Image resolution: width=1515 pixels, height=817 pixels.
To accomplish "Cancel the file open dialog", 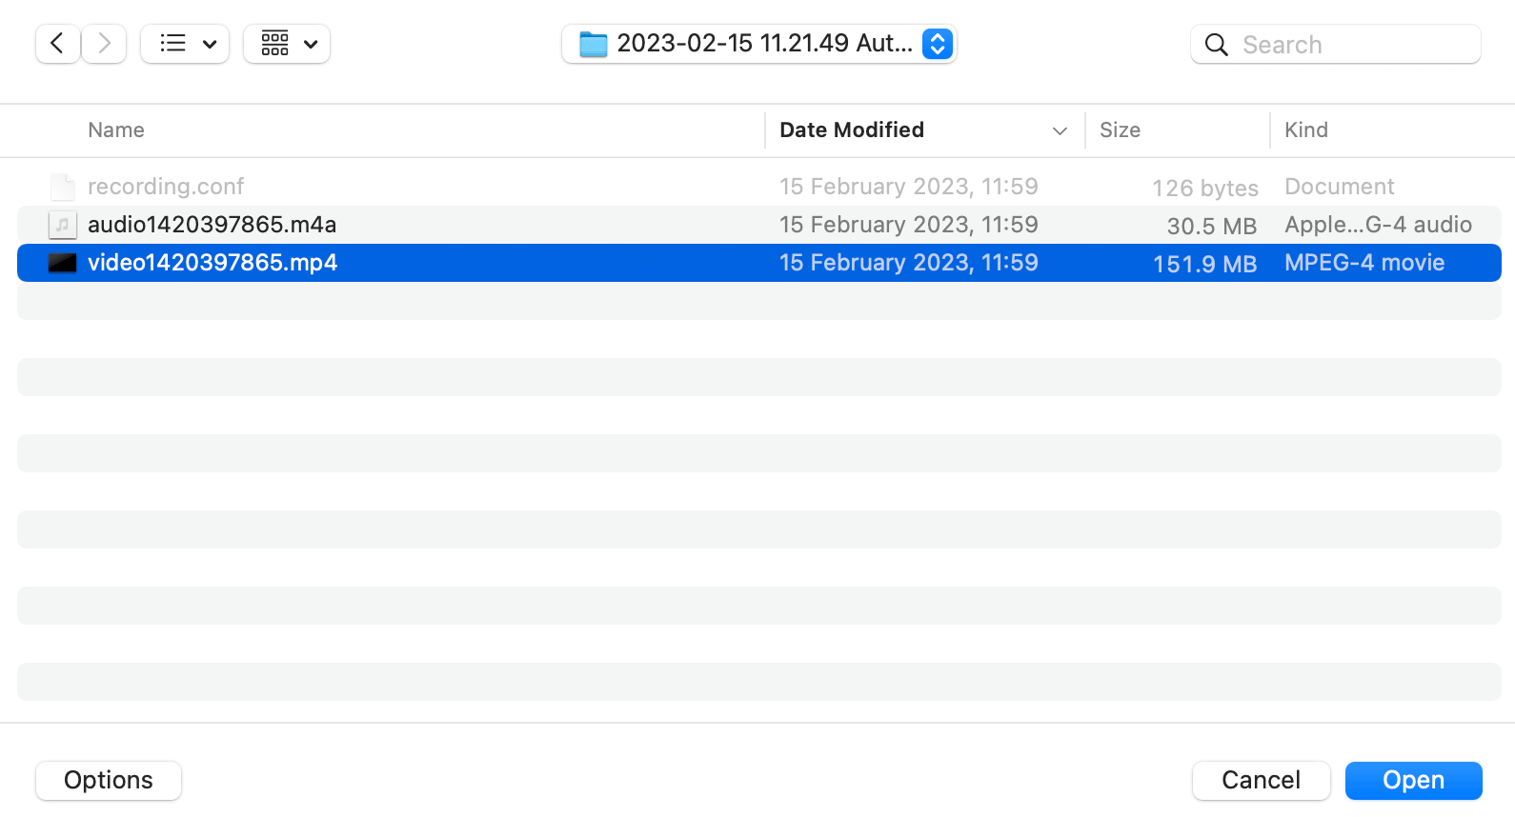I will (x=1261, y=781).
